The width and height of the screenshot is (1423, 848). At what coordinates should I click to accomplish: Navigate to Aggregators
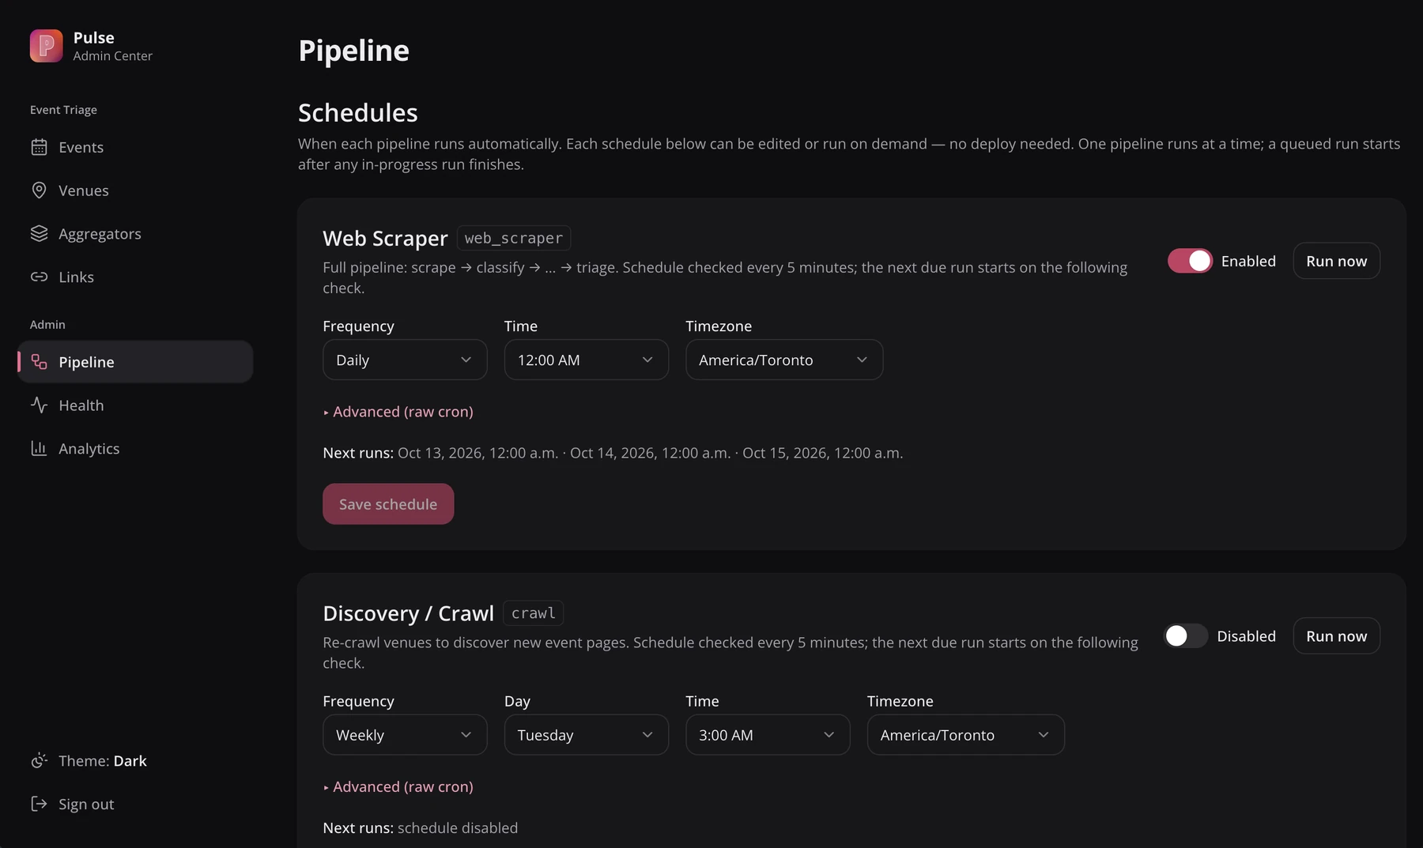(134, 234)
